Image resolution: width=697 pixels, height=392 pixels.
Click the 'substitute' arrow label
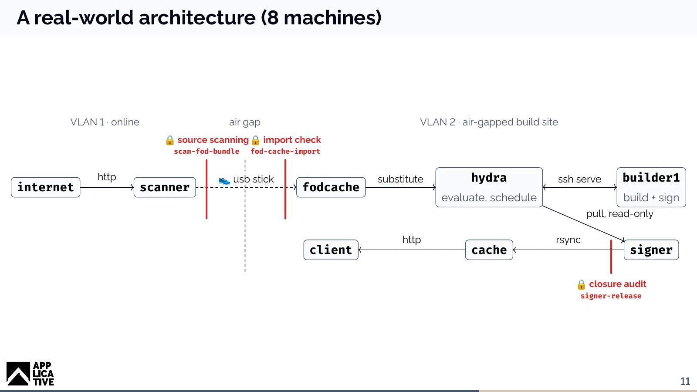click(x=400, y=179)
